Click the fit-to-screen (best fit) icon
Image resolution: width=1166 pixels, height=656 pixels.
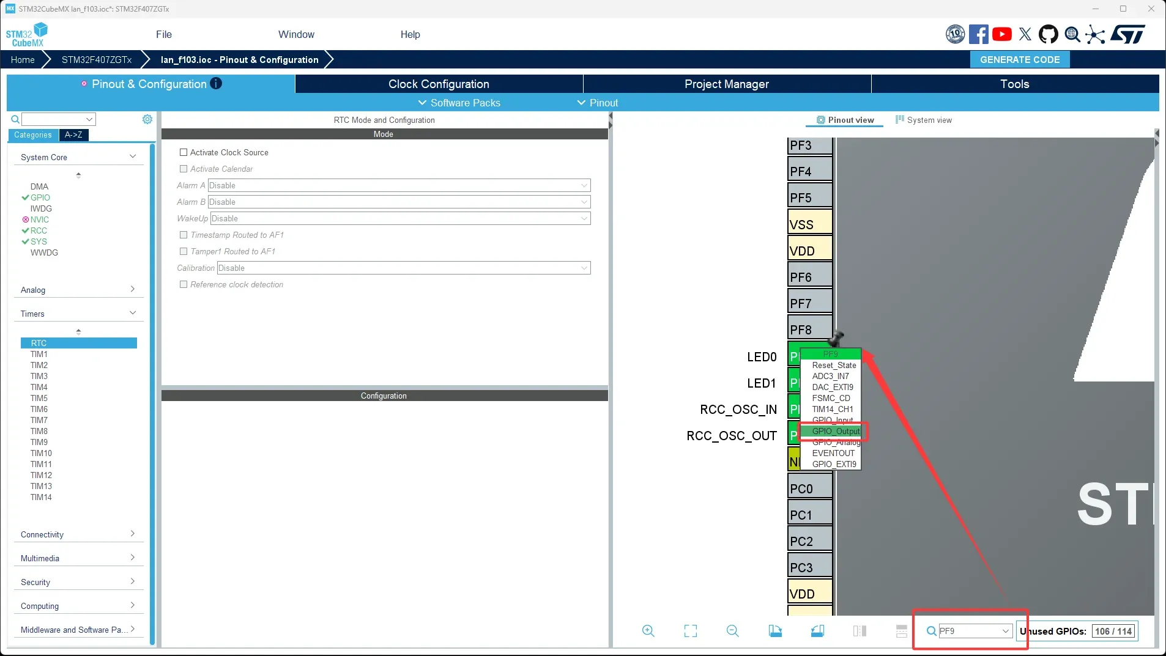click(x=690, y=631)
